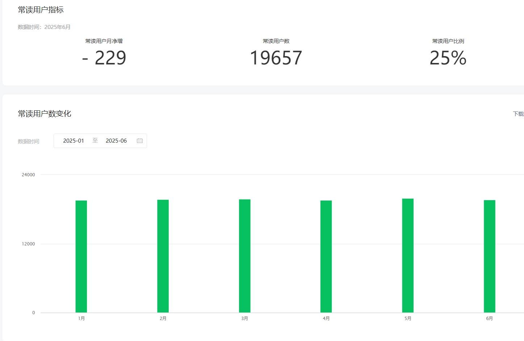Click the 3月 x-axis label

tap(245, 318)
